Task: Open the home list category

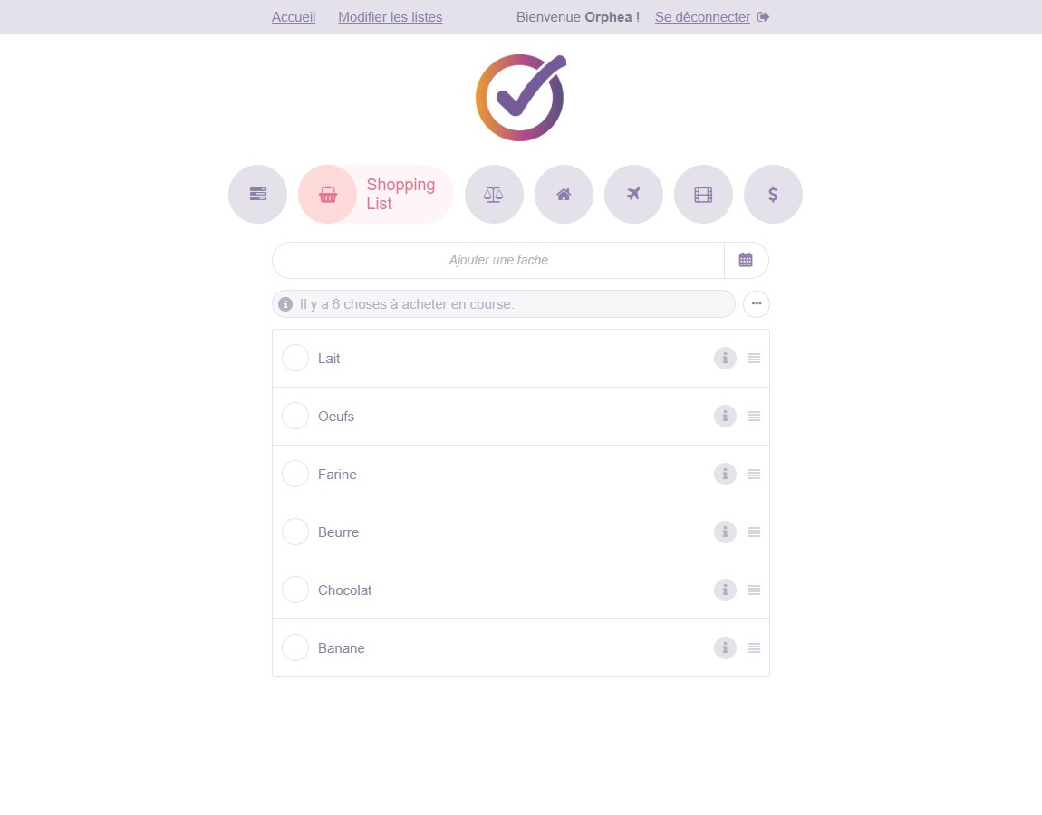Action: point(564,194)
